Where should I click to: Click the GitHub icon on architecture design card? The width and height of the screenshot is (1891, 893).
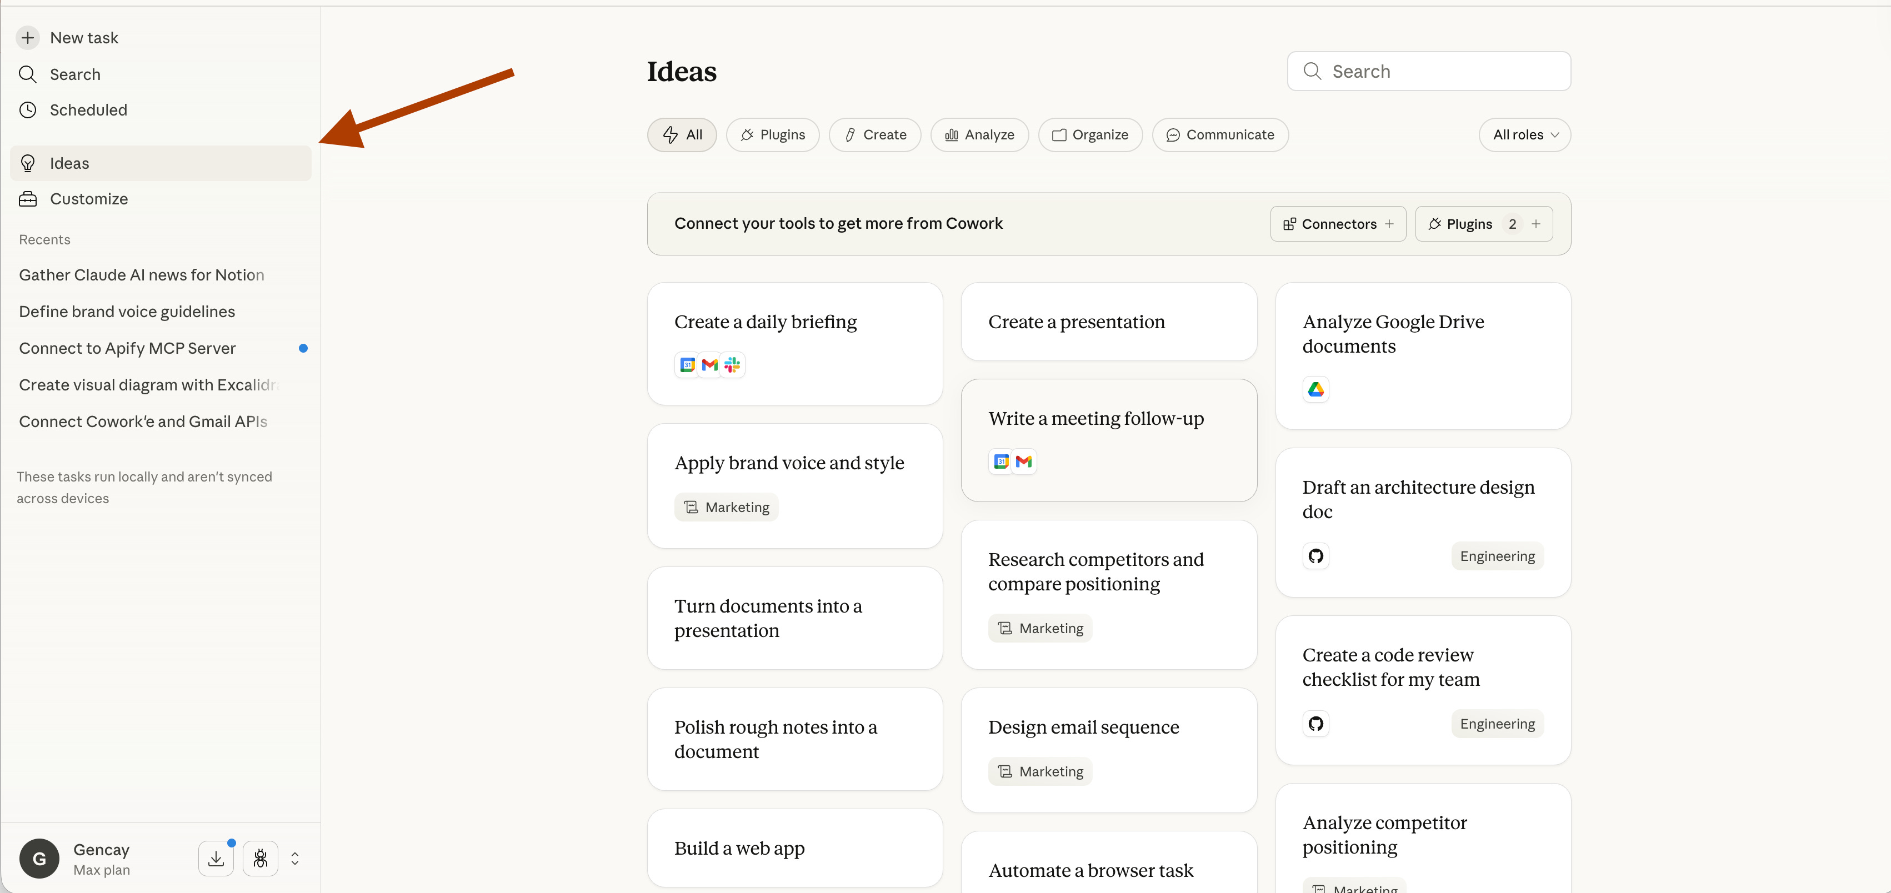coord(1315,556)
